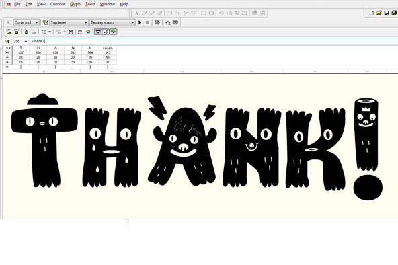Toggle the first metrics panel layout button

pyautogui.click(x=98, y=32)
